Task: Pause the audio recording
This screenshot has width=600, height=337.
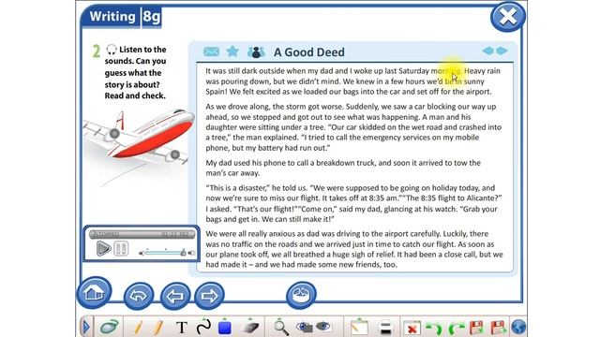Action: pos(121,248)
